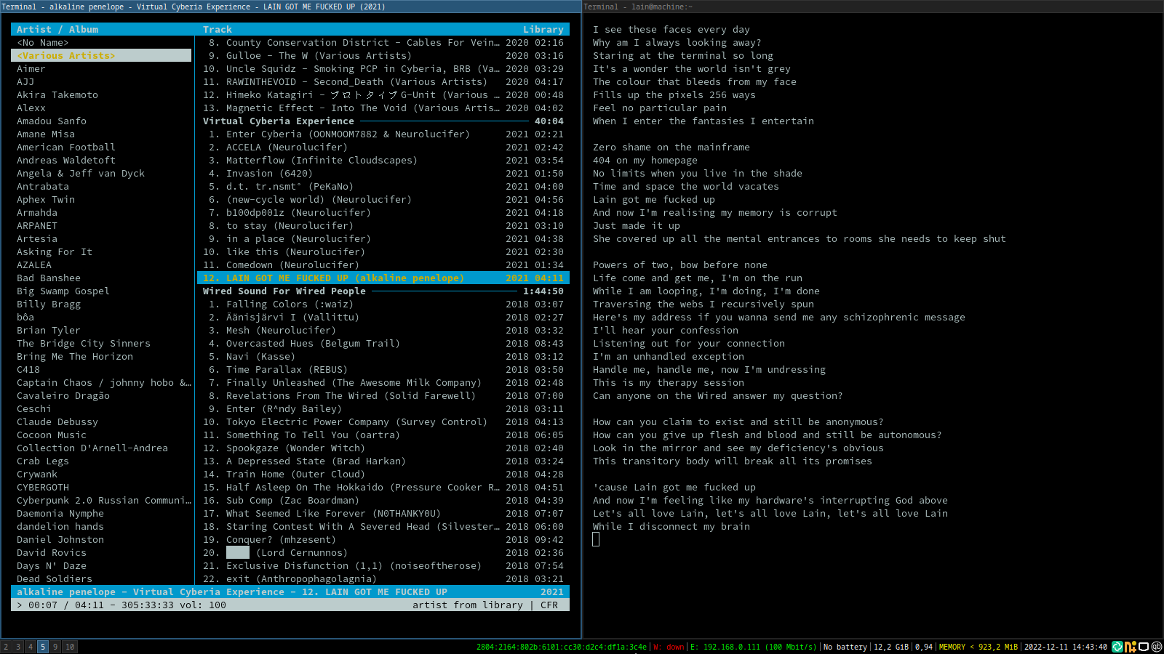Select track Magnetic Effect - Into The Void
Viewport: 1164px width, 654px height.
click(383, 108)
